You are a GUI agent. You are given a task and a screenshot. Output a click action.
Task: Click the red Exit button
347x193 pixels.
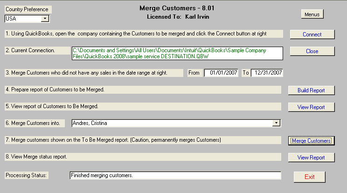(309, 177)
